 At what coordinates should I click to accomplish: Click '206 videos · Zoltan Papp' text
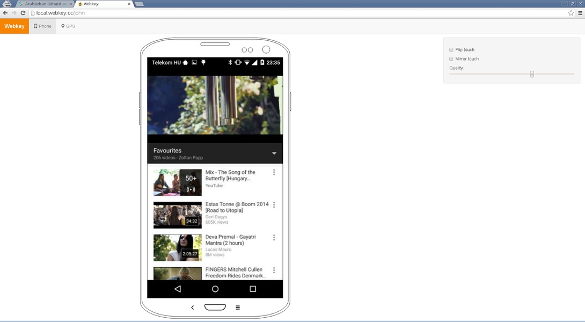click(178, 158)
